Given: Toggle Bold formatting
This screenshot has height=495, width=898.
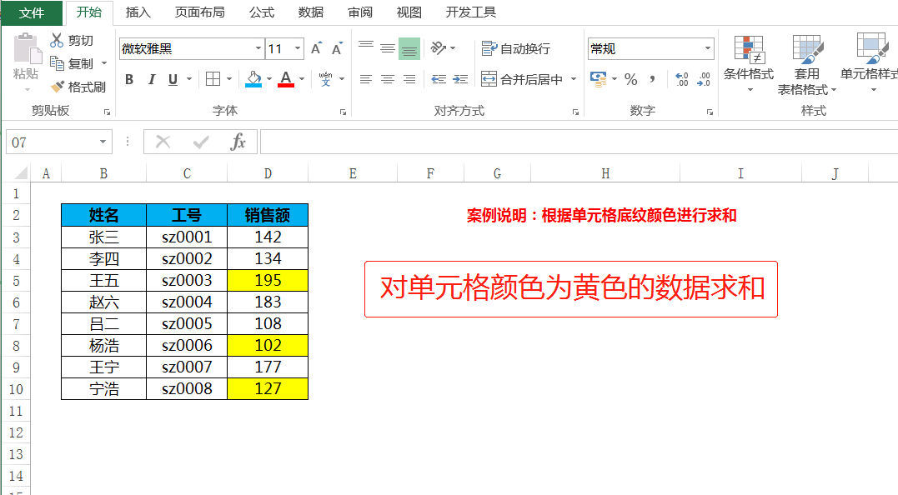Looking at the screenshot, I should [129, 79].
